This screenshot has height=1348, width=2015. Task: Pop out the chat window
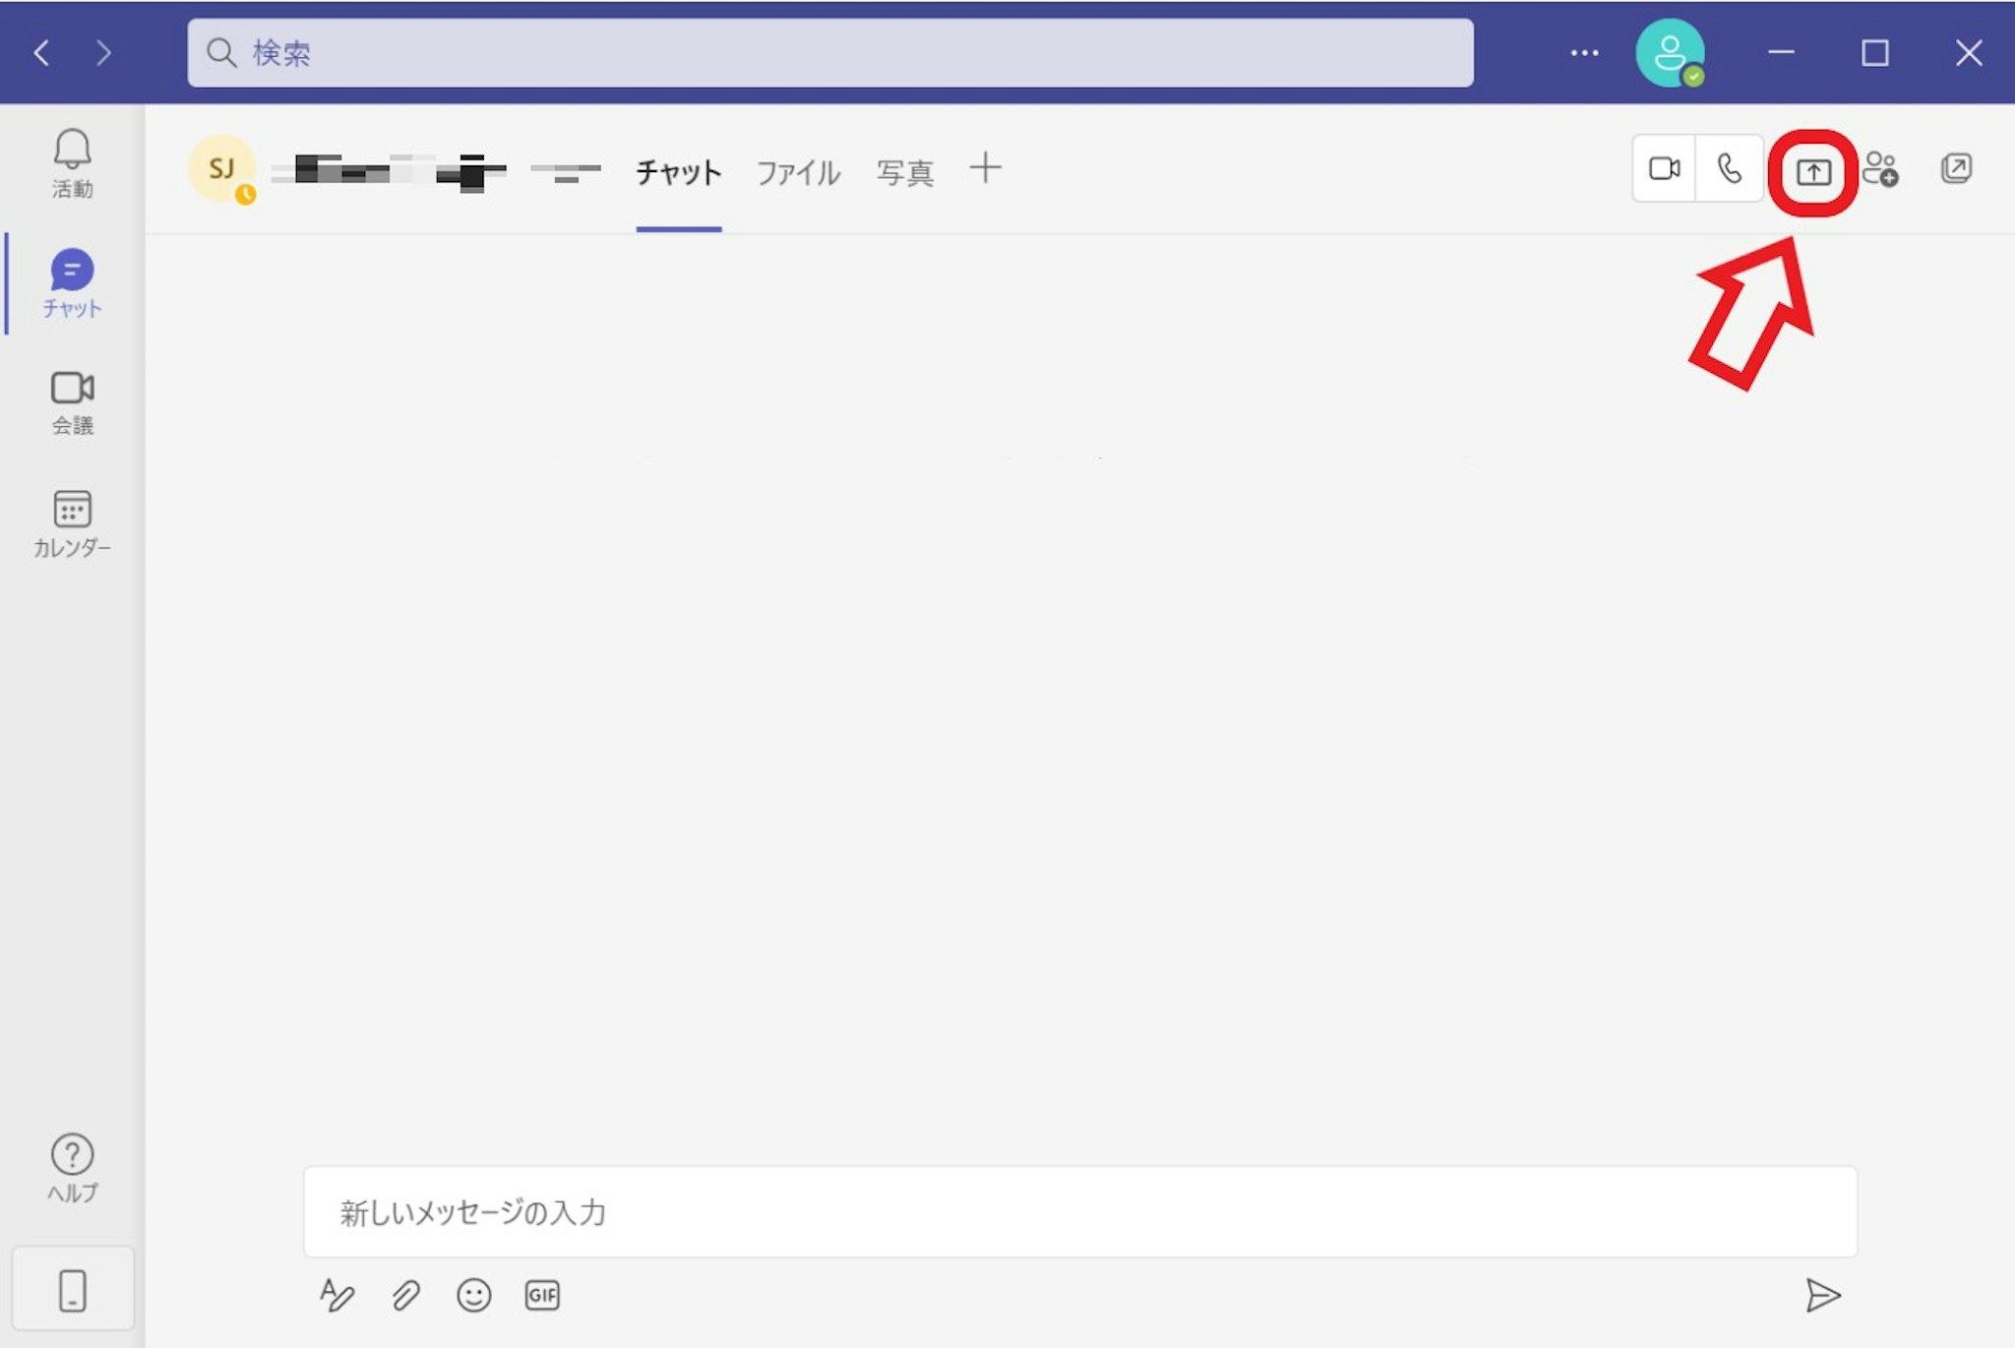point(1956,168)
